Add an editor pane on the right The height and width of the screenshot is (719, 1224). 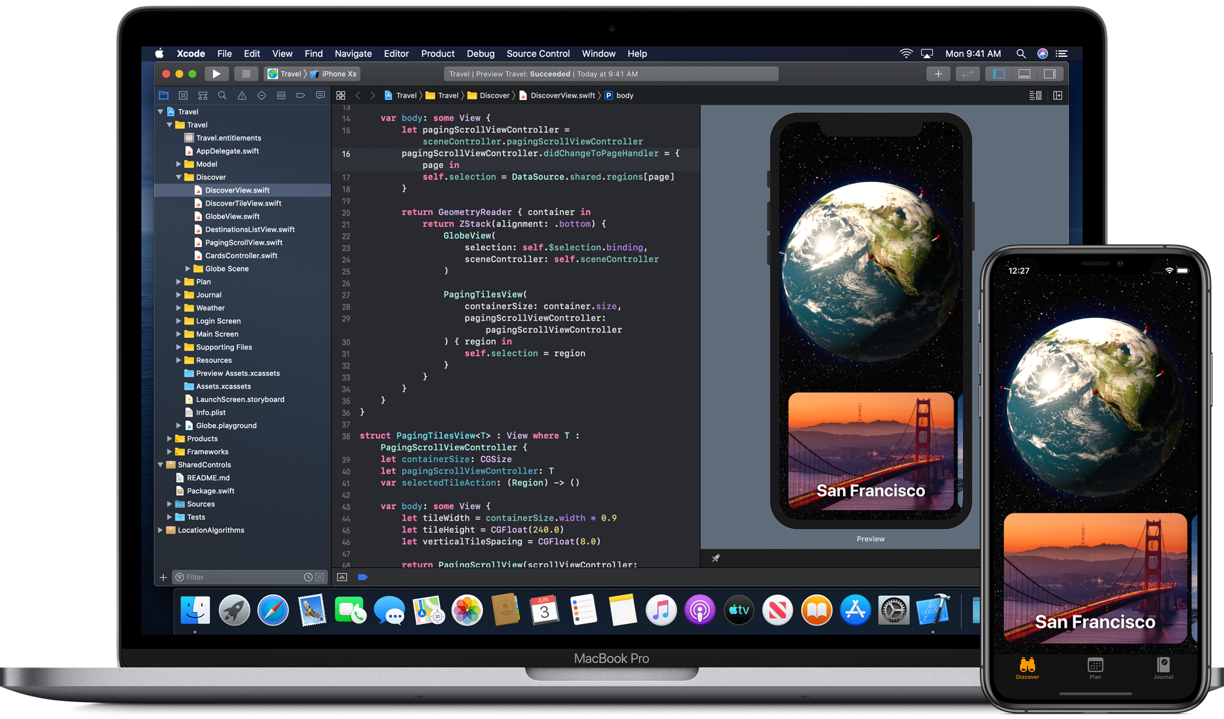click(1058, 96)
